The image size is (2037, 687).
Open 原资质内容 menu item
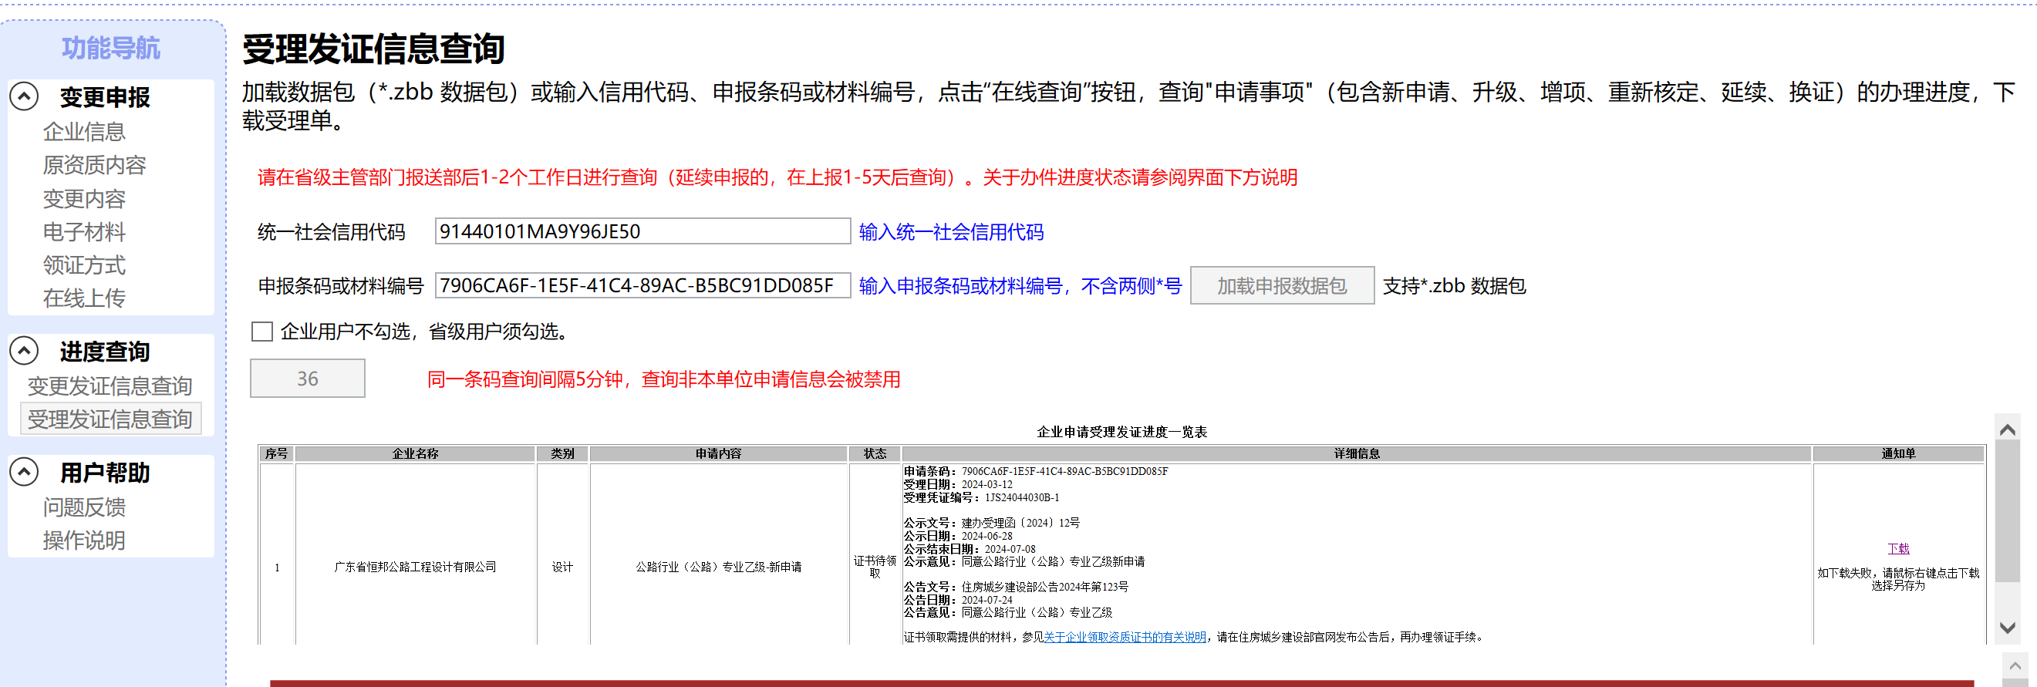[94, 164]
